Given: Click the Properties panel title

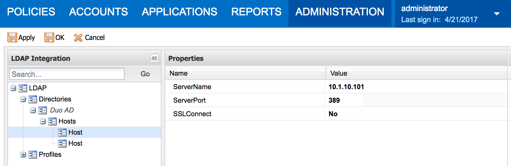Looking at the screenshot, I should 186,58.
